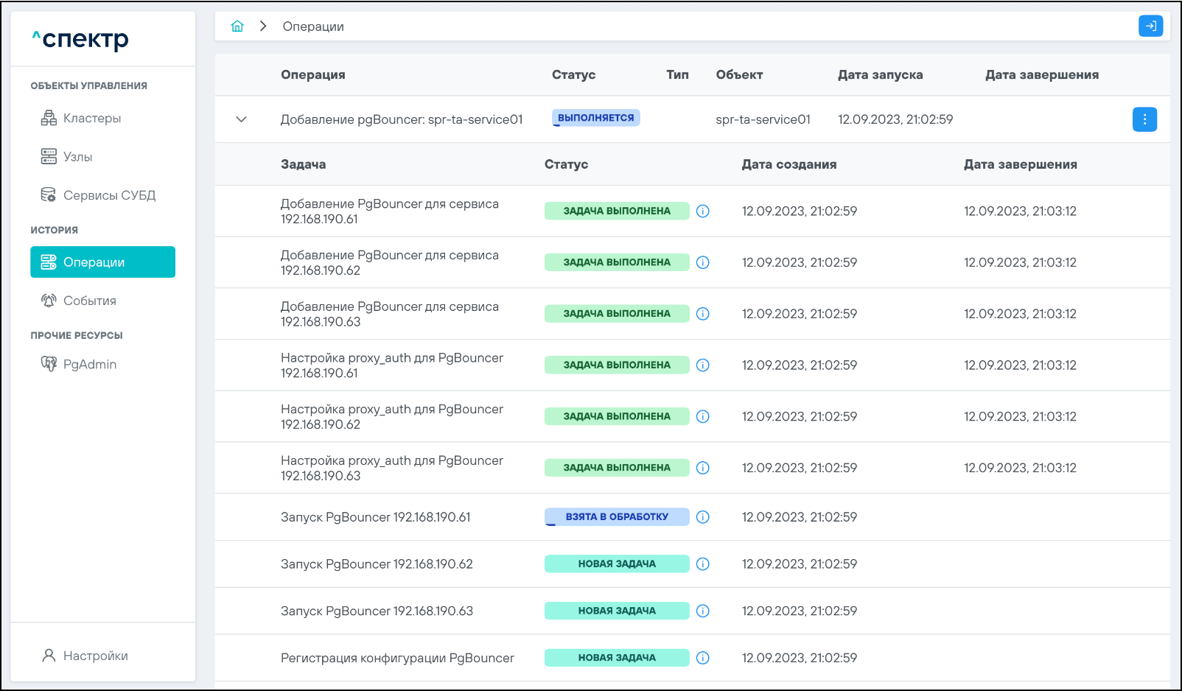Click info icon for Добавление PgBouncer 192.168.190.61 task

tap(703, 211)
